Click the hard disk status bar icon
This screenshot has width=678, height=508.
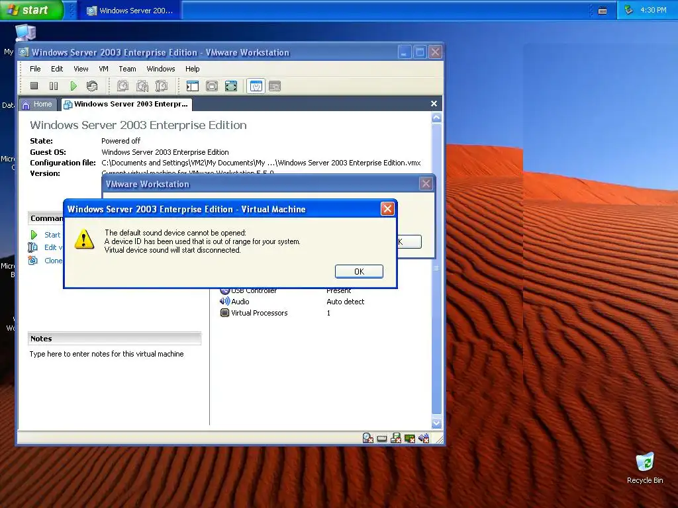(x=382, y=439)
